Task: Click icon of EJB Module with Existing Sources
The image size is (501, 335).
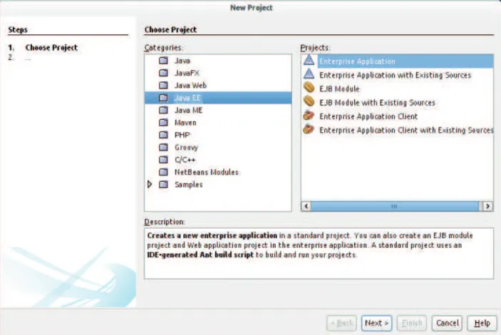Action: 309,101
